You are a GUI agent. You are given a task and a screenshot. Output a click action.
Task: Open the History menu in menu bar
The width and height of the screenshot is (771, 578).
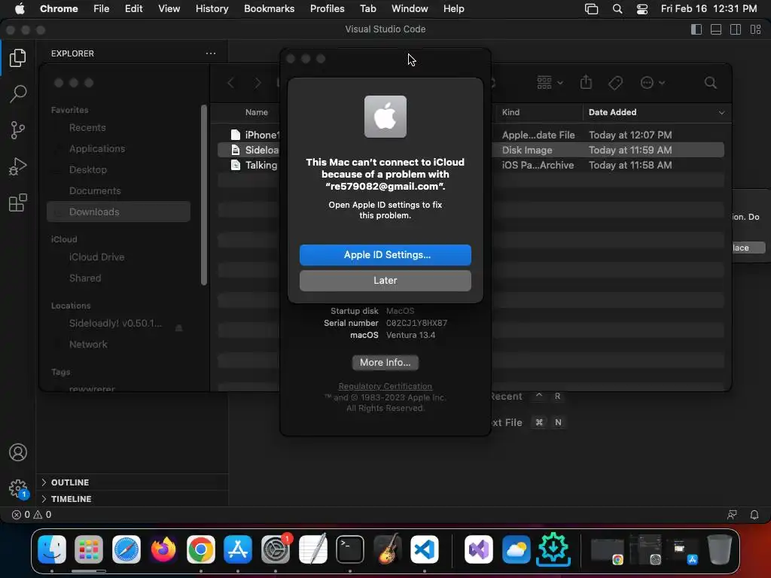pyautogui.click(x=212, y=8)
